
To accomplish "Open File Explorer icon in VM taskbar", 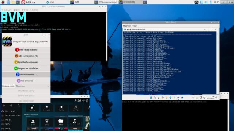I will coord(167,98).
